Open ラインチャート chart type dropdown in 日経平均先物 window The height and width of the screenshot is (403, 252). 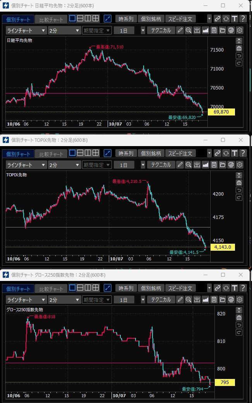(26, 31)
